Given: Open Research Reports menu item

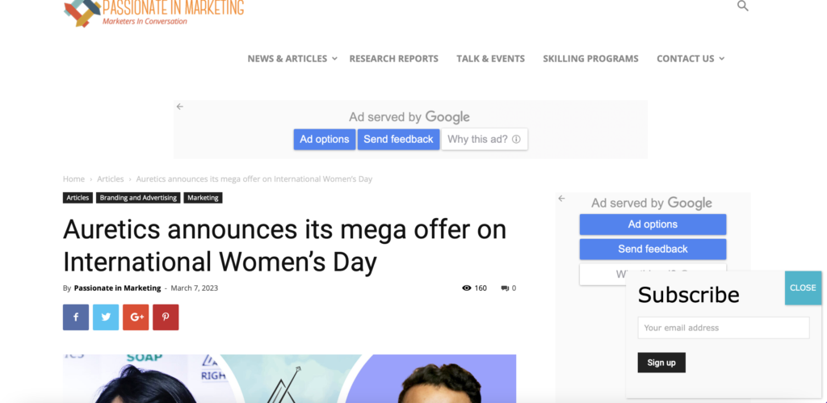Looking at the screenshot, I should (394, 58).
